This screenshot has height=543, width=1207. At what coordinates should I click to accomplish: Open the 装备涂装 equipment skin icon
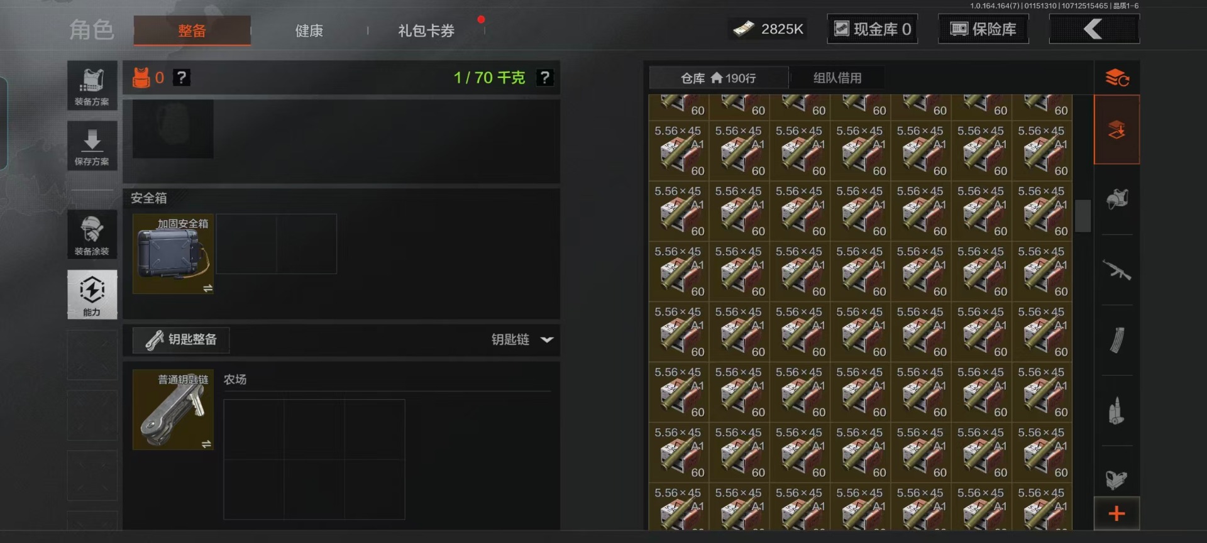pos(92,234)
